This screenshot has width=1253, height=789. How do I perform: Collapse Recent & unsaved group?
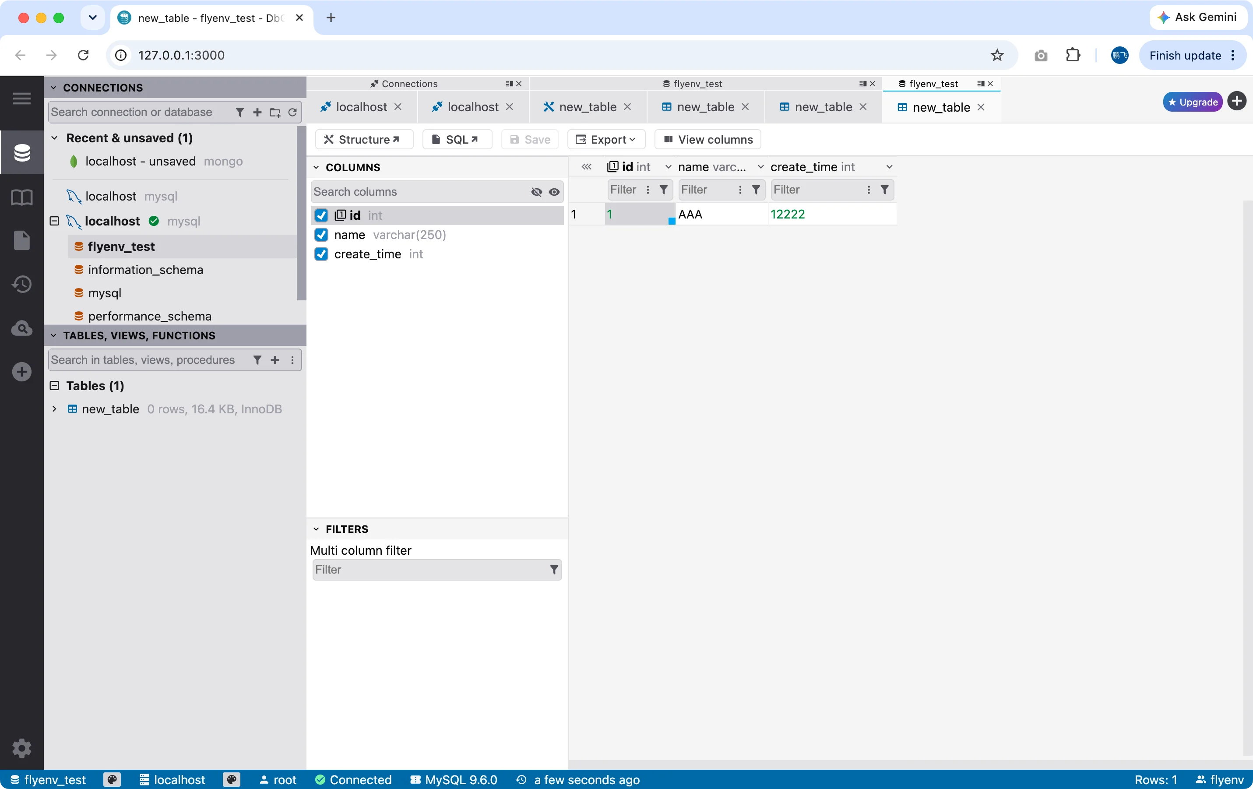tap(54, 138)
